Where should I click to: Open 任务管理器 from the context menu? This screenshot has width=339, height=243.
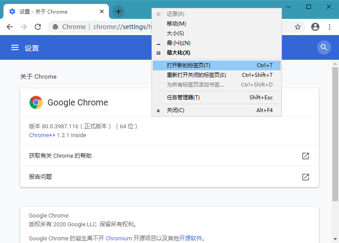click(x=183, y=98)
